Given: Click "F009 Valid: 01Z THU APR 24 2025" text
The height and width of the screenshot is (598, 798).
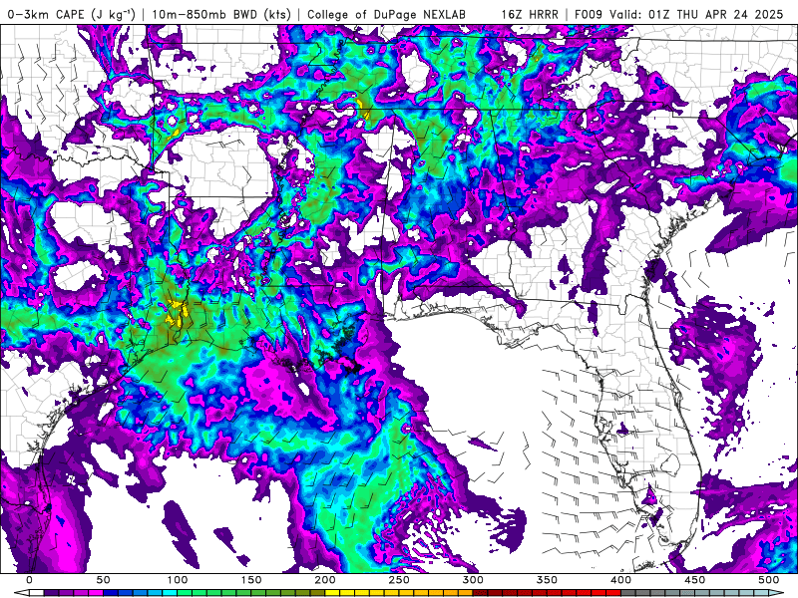Looking at the screenshot, I should (x=679, y=15).
